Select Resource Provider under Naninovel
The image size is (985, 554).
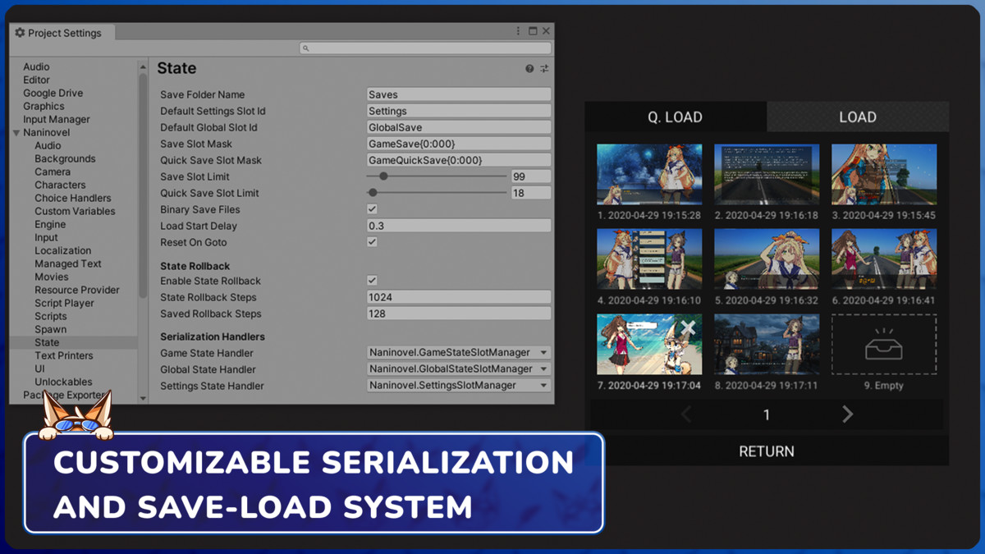(x=77, y=290)
